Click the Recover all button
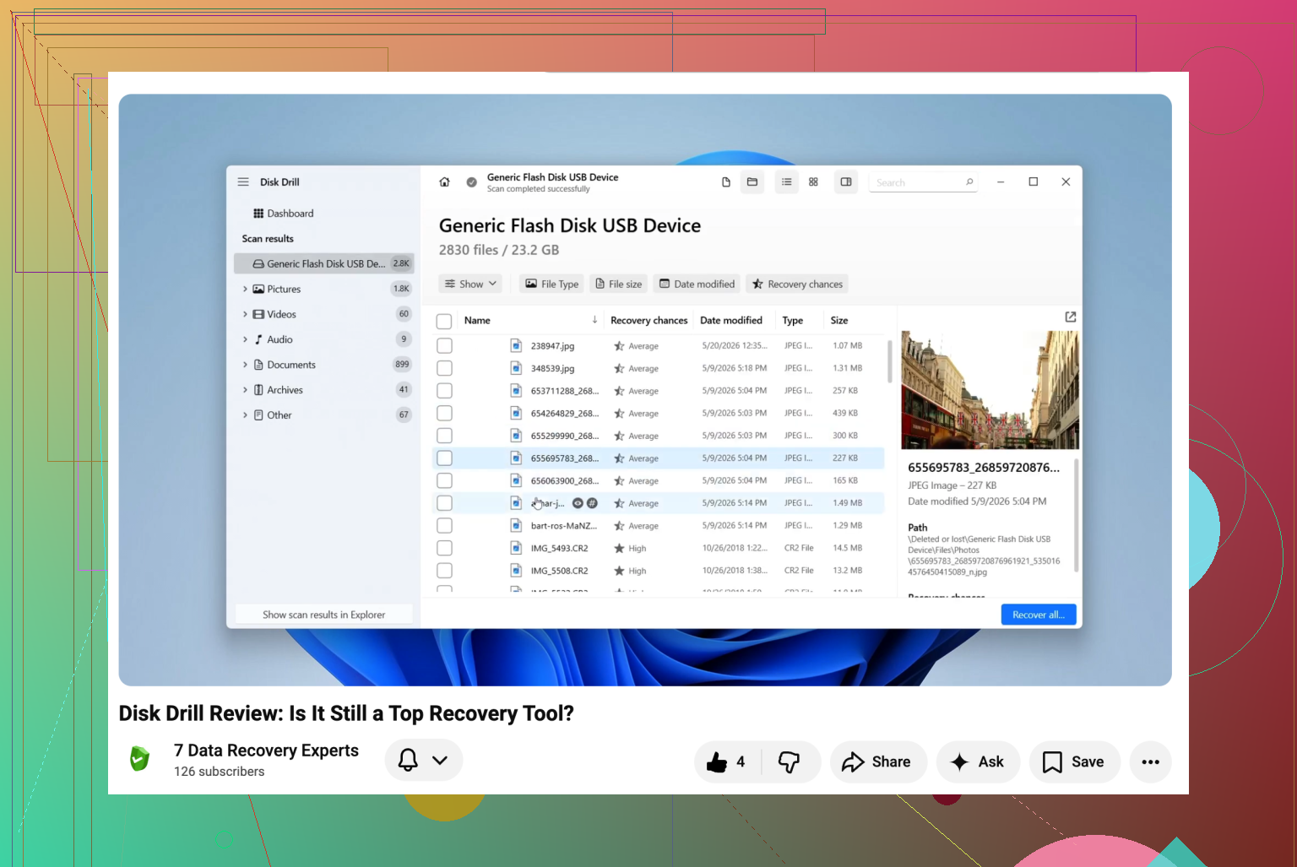The height and width of the screenshot is (867, 1297). click(x=1039, y=615)
